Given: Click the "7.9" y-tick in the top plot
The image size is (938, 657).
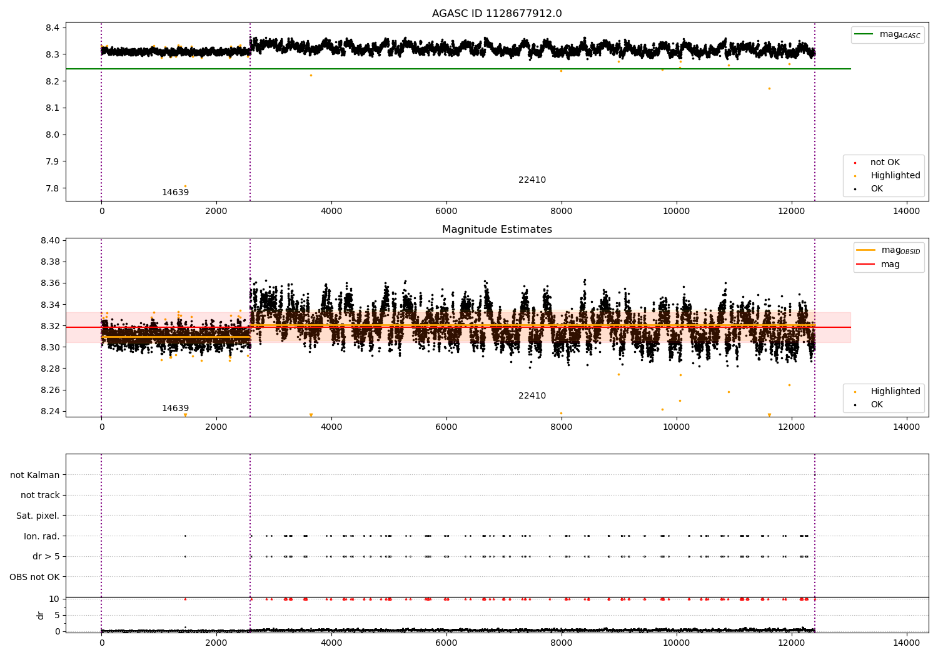Looking at the screenshot, I should pos(53,161).
